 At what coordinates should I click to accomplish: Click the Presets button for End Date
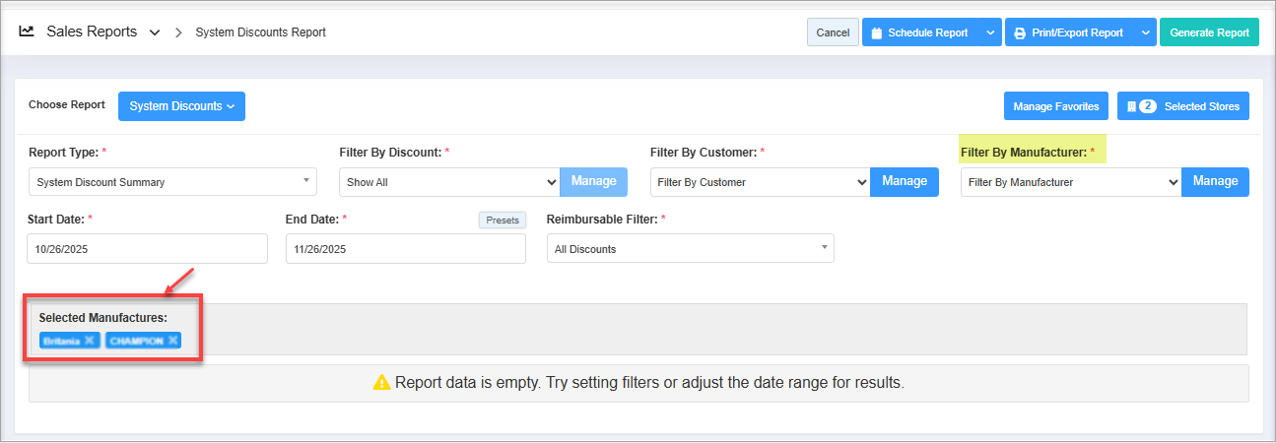click(503, 221)
